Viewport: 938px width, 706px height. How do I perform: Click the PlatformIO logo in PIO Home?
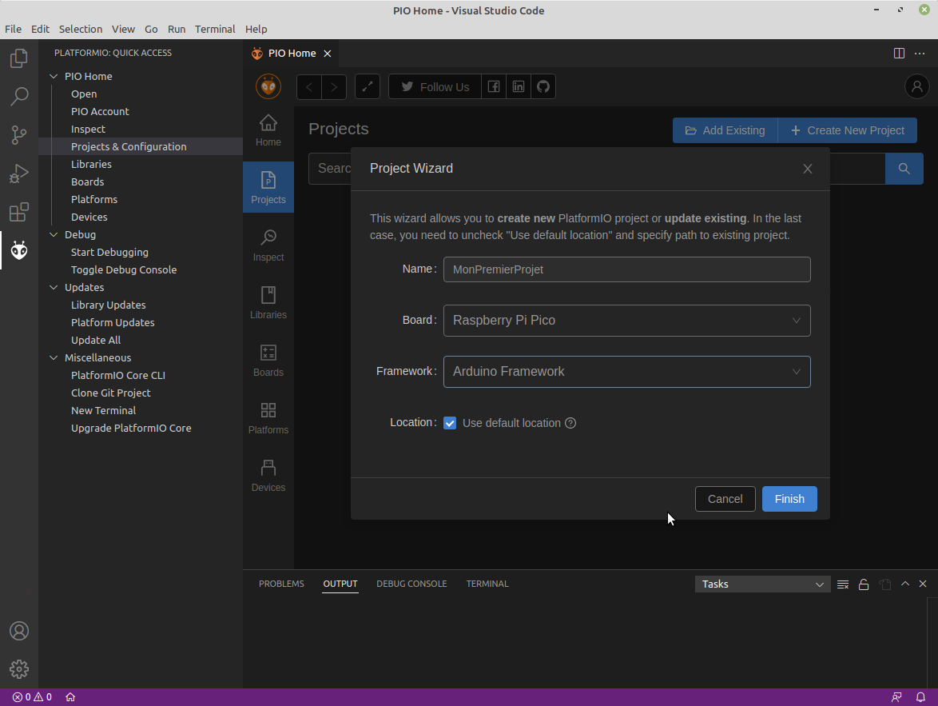268,87
